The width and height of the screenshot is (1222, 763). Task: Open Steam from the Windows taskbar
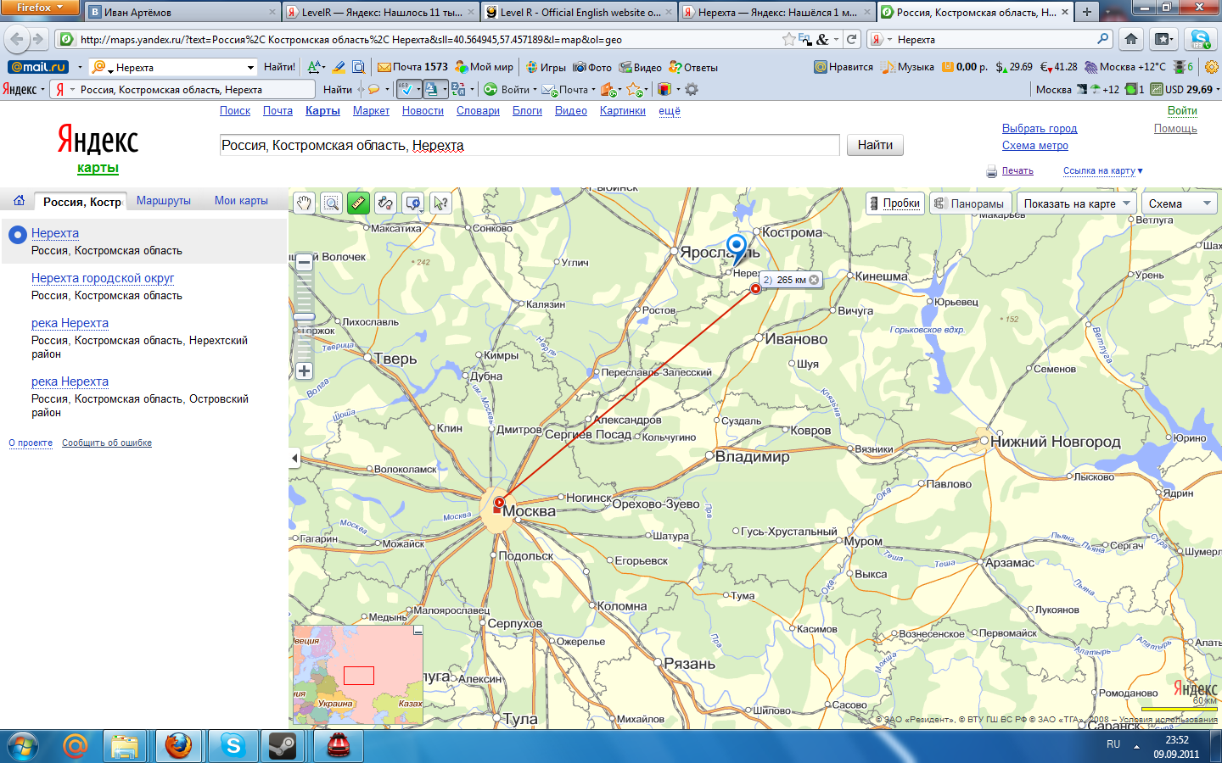tap(282, 746)
